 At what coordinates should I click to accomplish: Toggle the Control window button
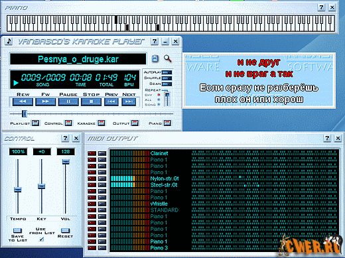coord(68,123)
